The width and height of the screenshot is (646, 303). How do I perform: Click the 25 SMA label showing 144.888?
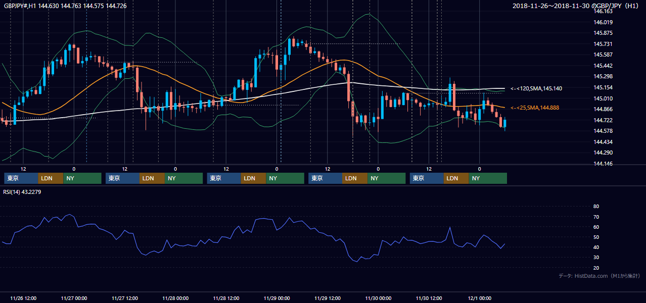(x=535, y=108)
